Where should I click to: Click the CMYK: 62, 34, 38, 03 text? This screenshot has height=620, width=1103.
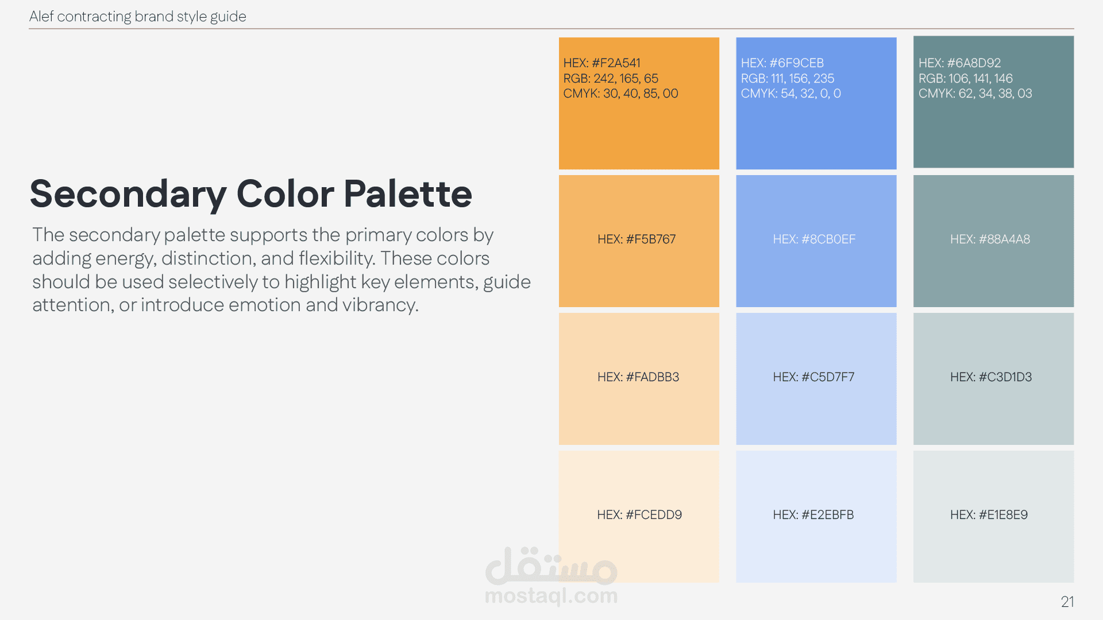point(975,94)
